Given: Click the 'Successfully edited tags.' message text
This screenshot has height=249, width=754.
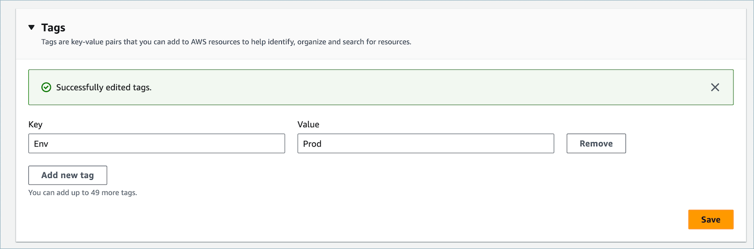Looking at the screenshot, I should click(x=104, y=88).
